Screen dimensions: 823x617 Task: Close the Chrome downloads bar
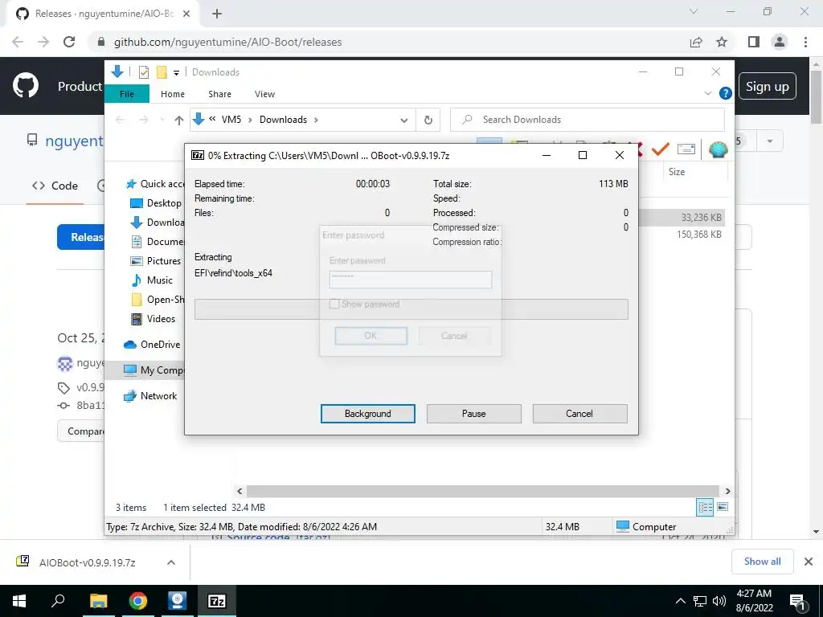pyautogui.click(x=809, y=562)
